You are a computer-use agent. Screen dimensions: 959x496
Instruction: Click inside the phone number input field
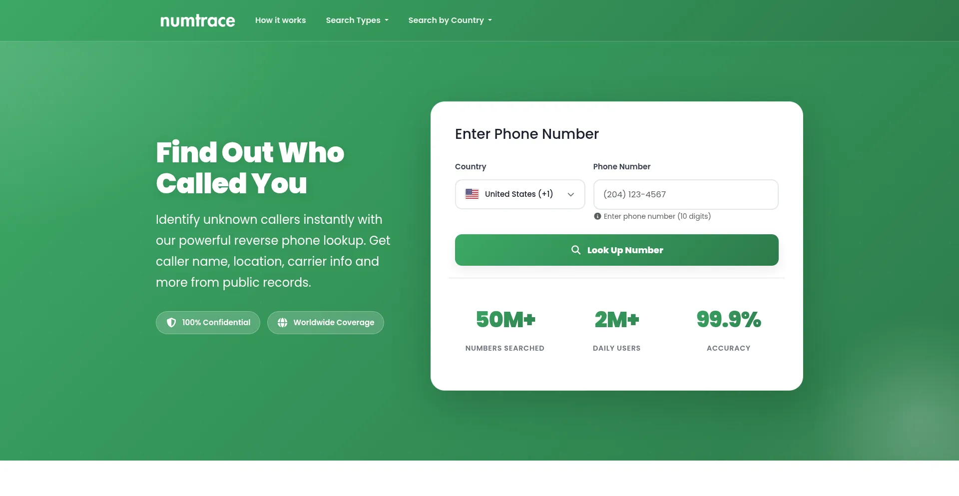pos(685,194)
